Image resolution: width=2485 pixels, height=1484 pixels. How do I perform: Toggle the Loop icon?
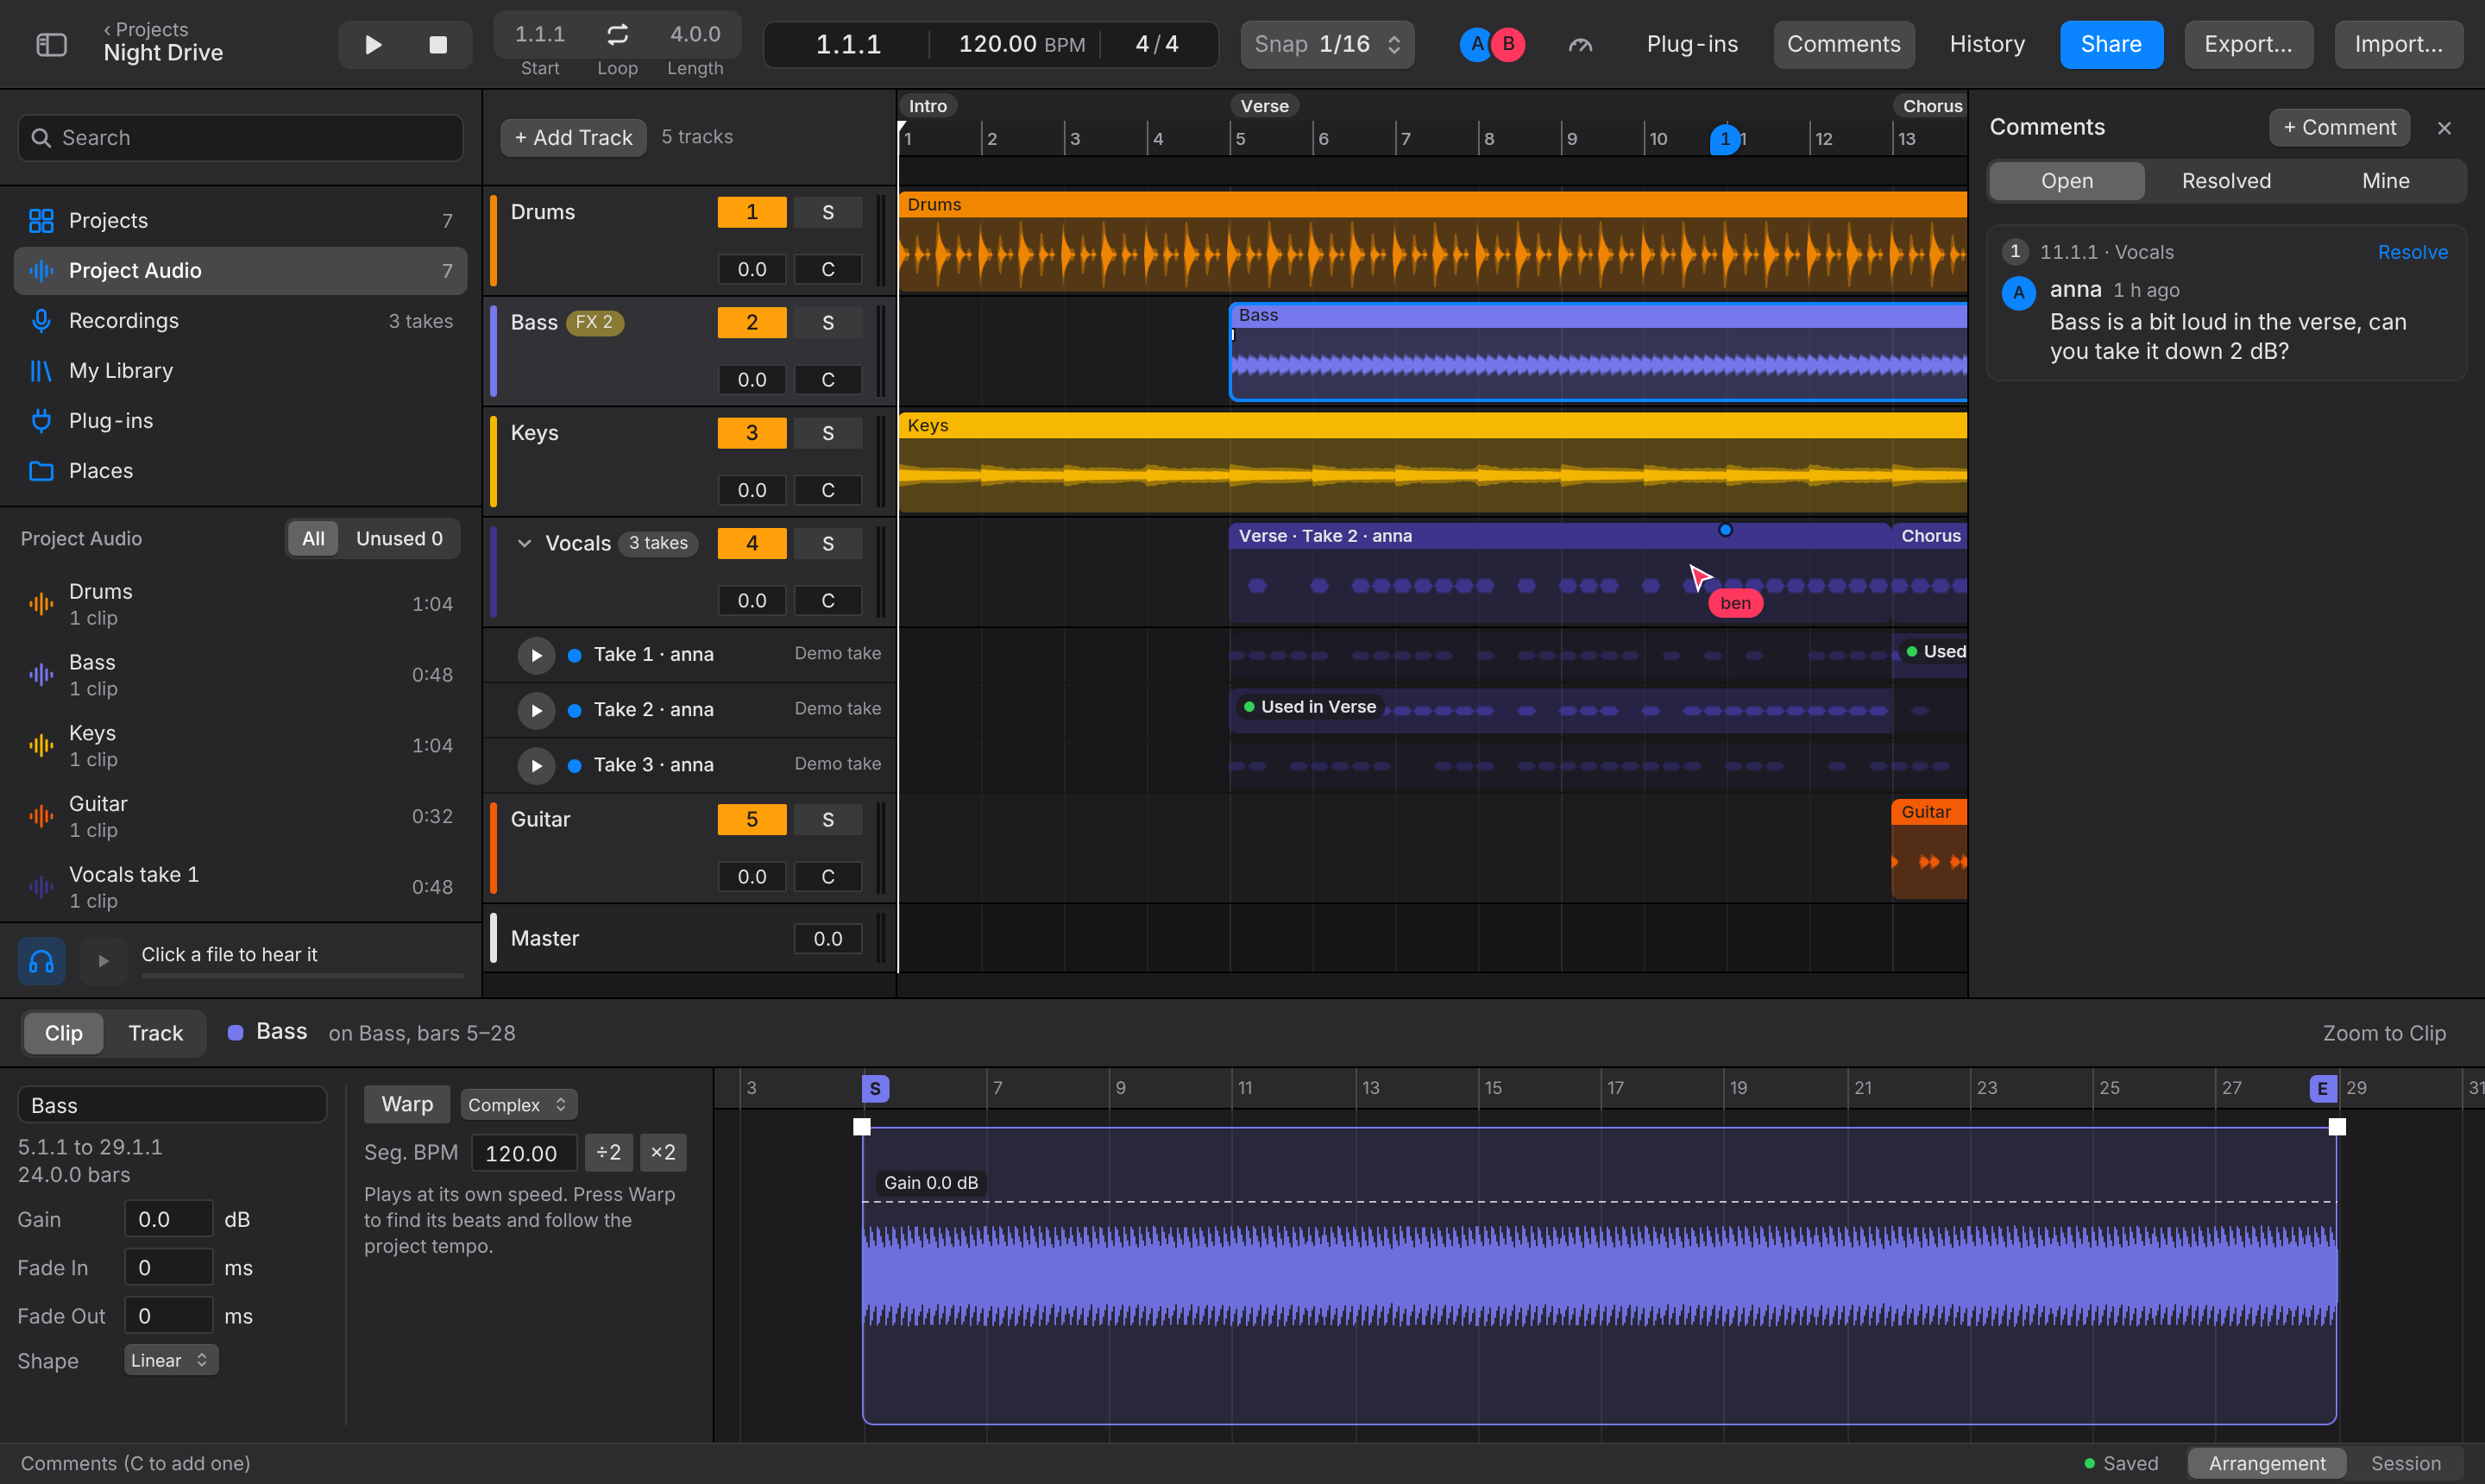point(618,34)
